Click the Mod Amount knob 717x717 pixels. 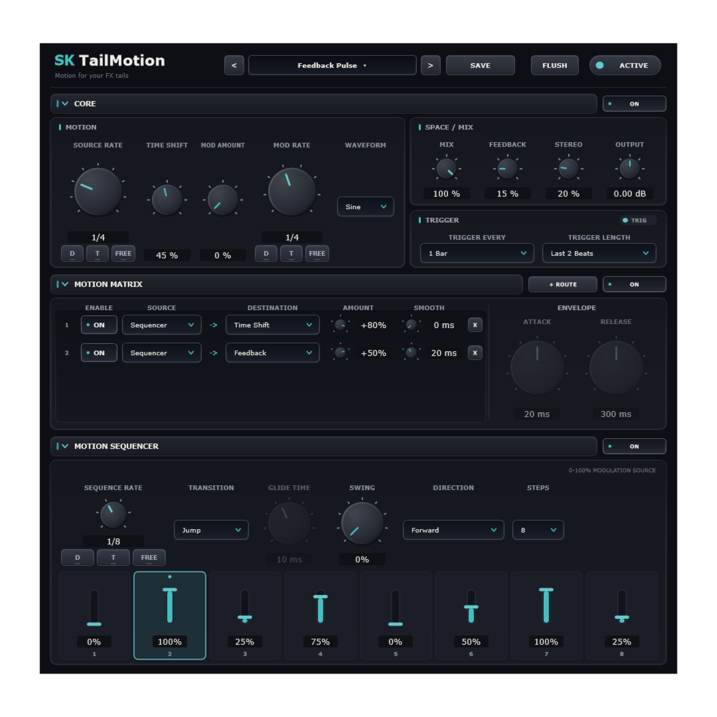click(222, 200)
